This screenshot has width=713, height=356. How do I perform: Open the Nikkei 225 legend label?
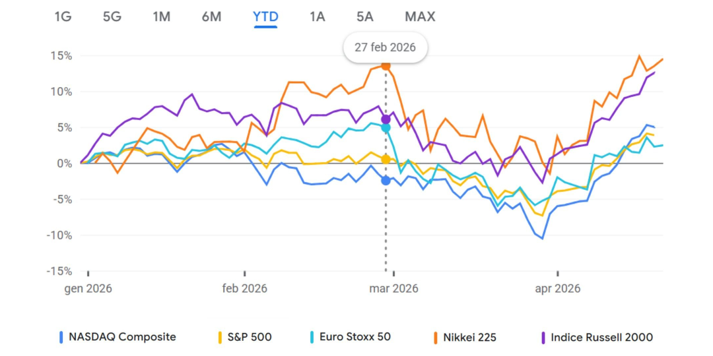tap(471, 337)
